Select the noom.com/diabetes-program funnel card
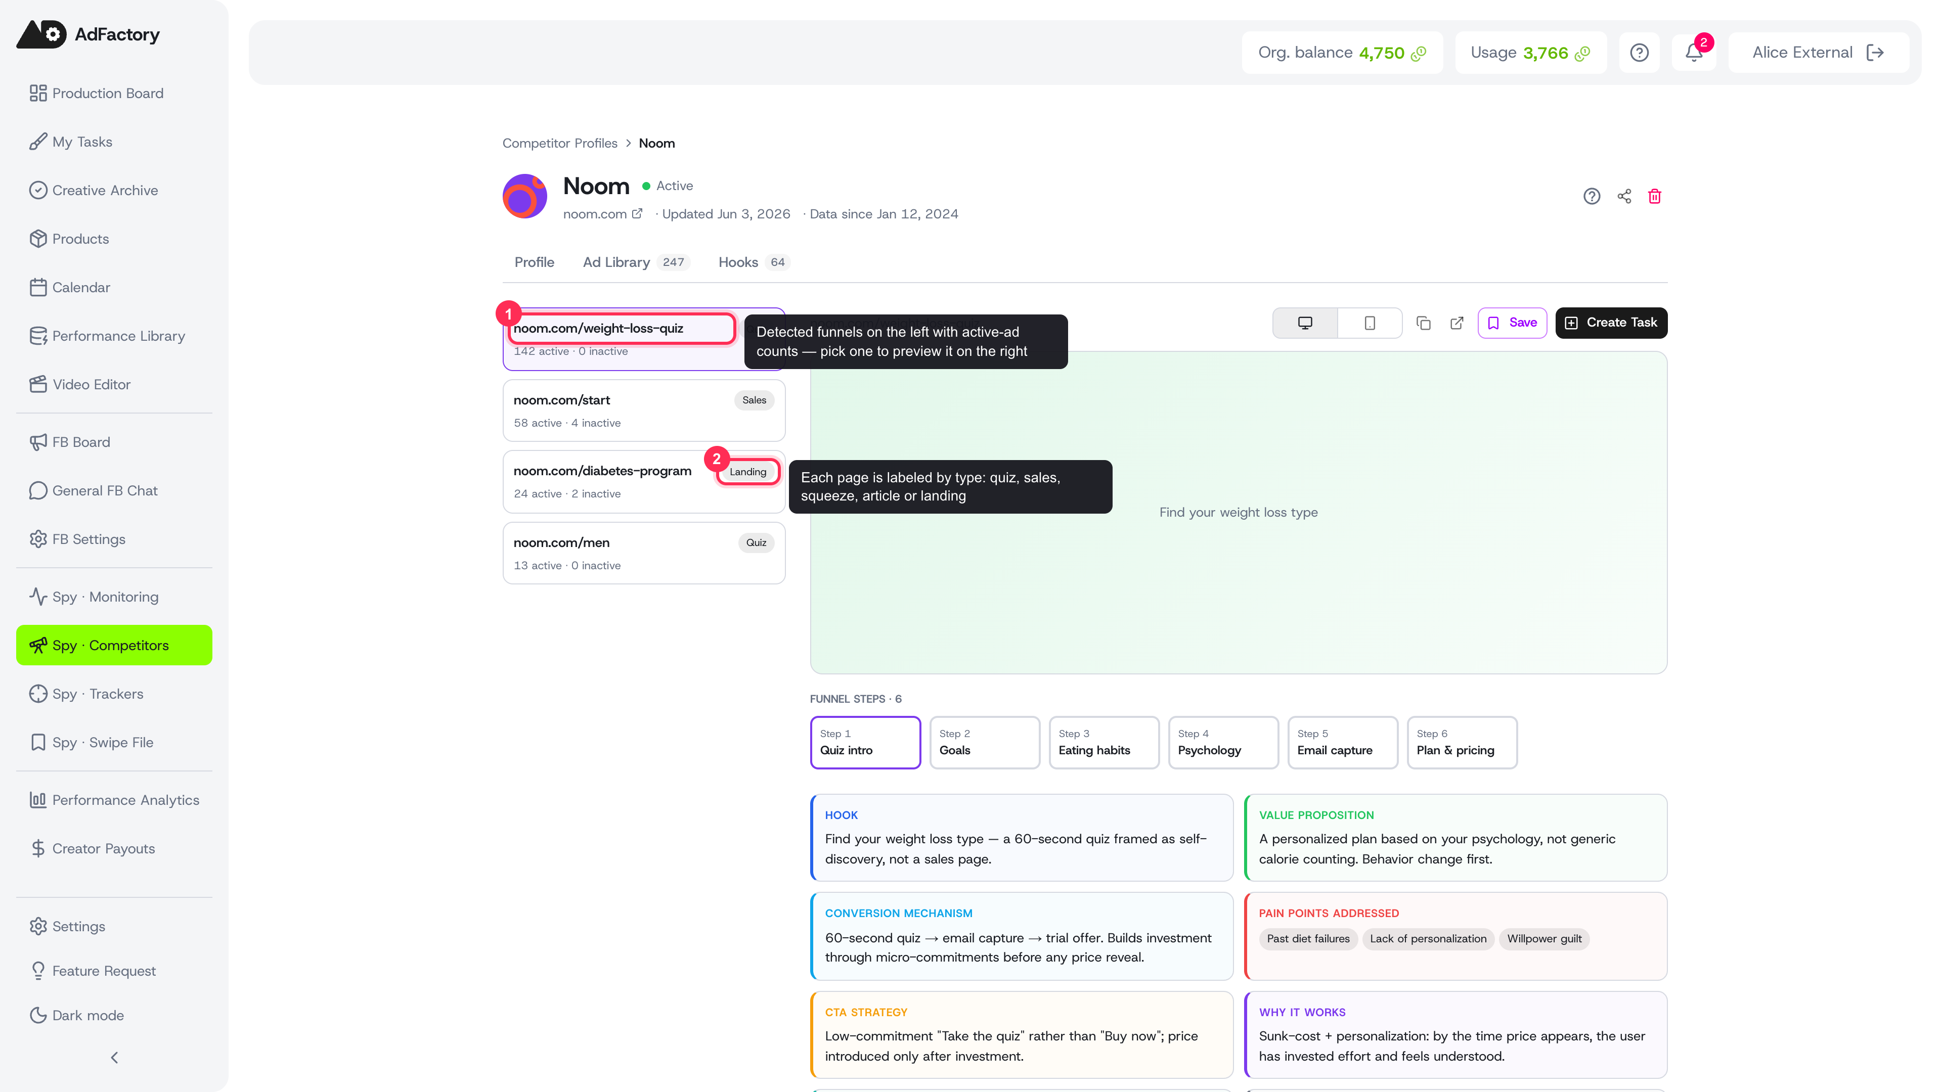The width and height of the screenshot is (1942, 1092). [x=644, y=482]
